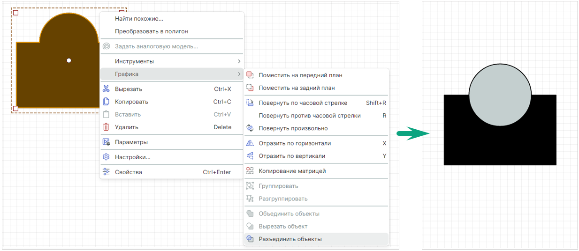This screenshot has height=251, width=579.
Task: Choose Отразить по вертикали option
Action: click(292, 156)
